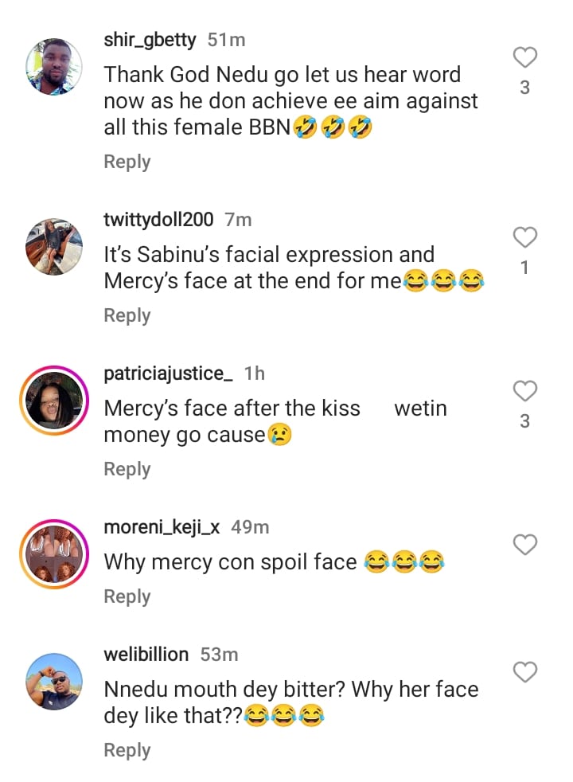Tap the heart on twittydoll200's comment
The image size is (573, 782).
click(524, 237)
